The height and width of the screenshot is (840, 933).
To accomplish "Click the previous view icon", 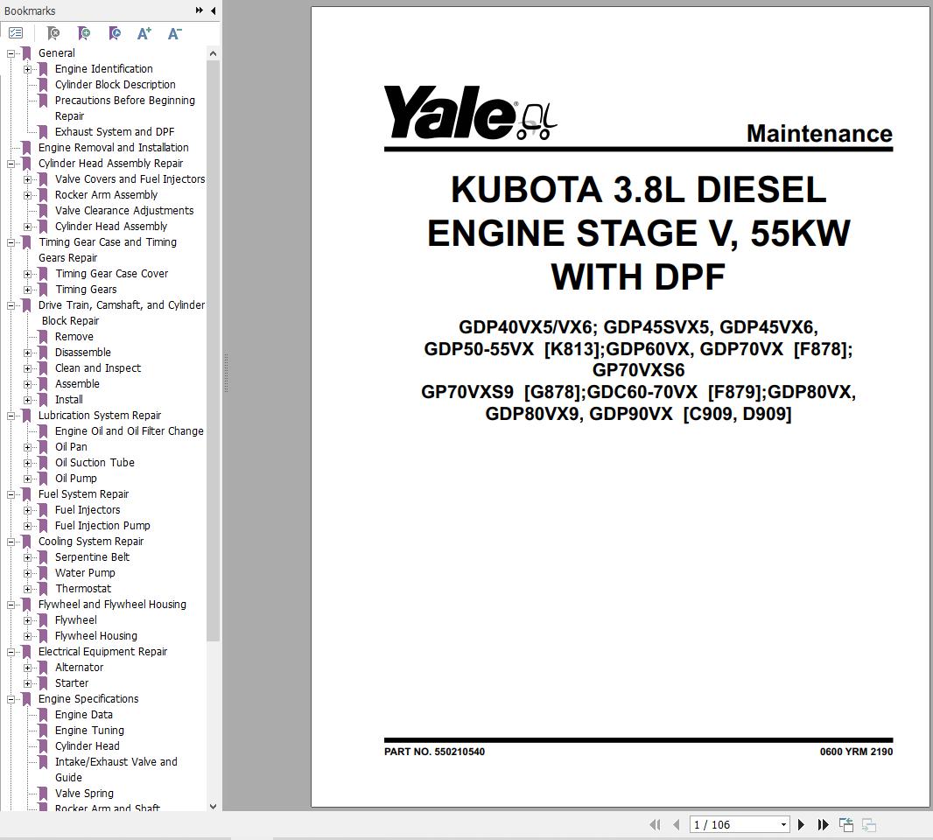I will click(x=846, y=824).
